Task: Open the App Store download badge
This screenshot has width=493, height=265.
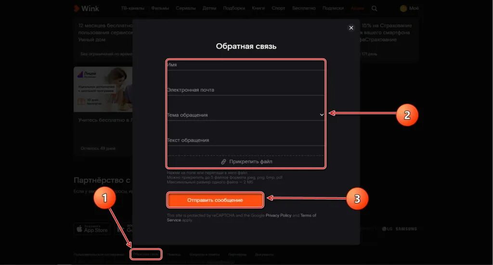Action: pos(92,229)
